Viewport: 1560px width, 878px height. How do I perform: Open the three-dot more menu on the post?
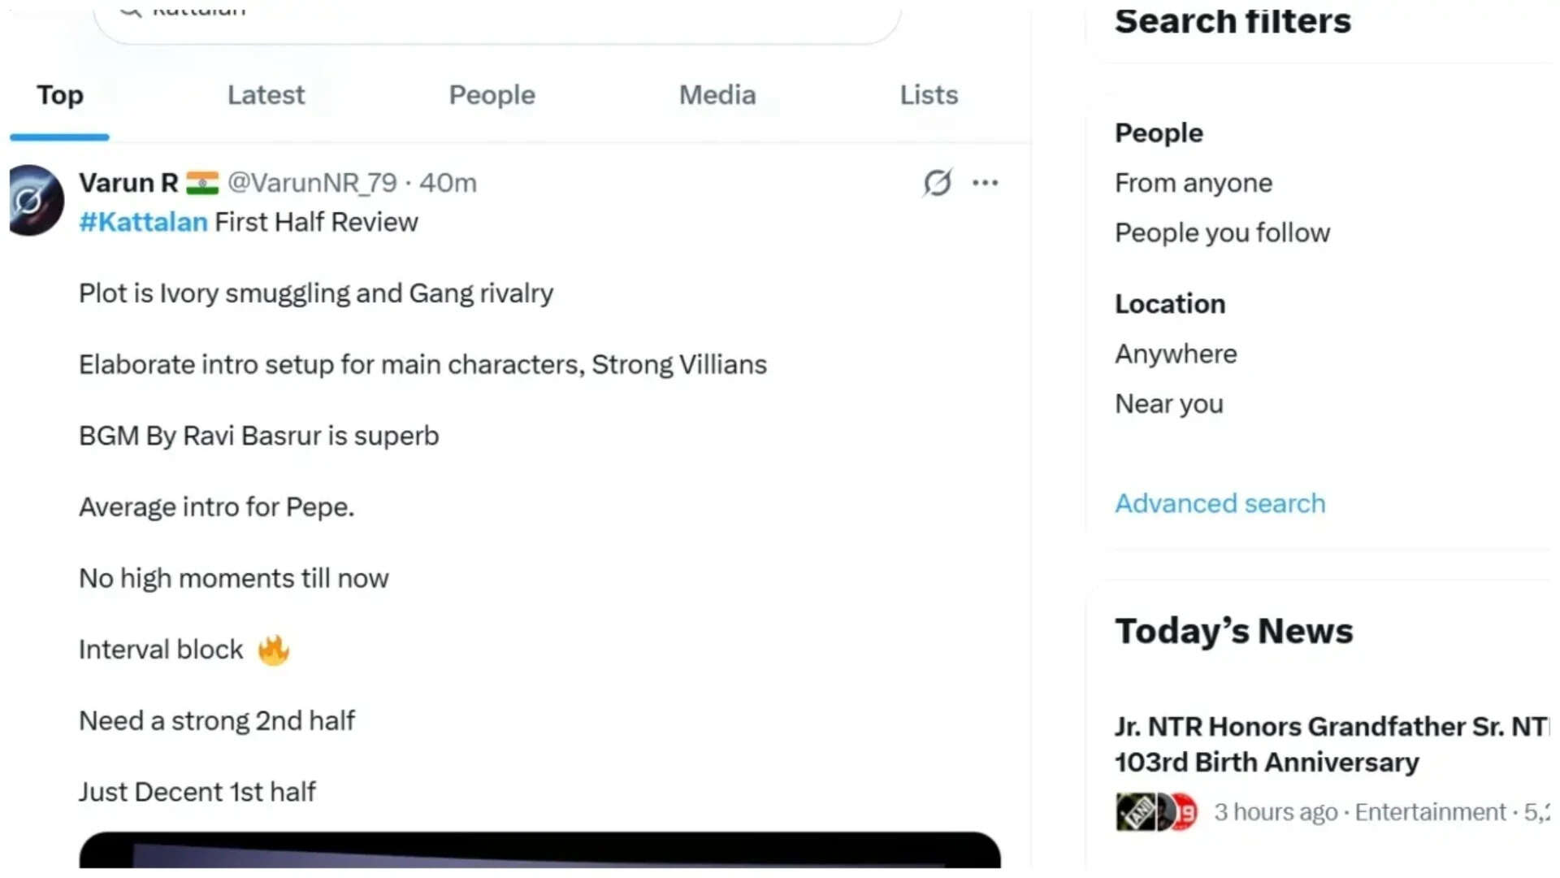point(985,183)
